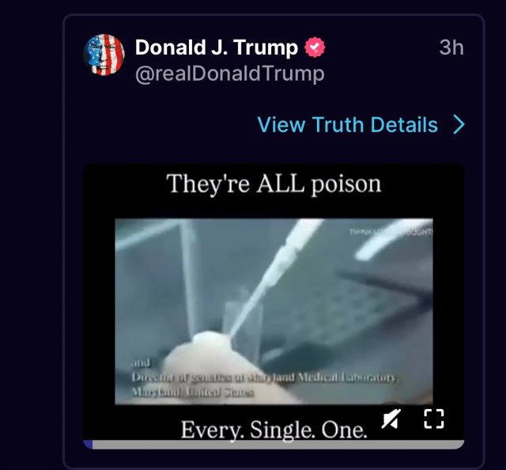Screen dimensions: 506x470
Task: Unmute the video with the speaker icon
Action: [x=391, y=419]
